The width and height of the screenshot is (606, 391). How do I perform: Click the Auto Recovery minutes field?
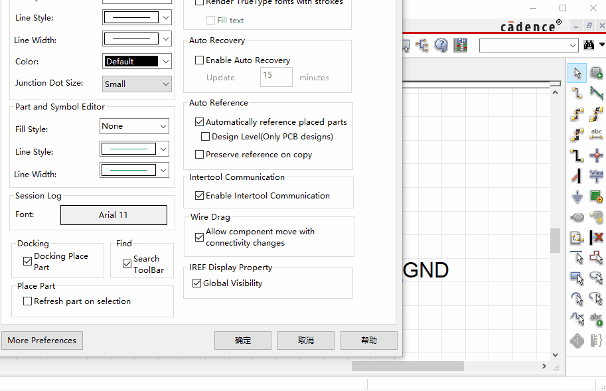pyautogui.click(x=275, y=76)
